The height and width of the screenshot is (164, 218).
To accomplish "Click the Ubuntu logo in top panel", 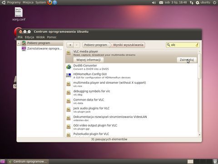I will click(3, 2).
